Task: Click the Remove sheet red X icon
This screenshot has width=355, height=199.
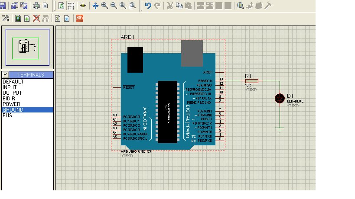Action: (36, 18)
